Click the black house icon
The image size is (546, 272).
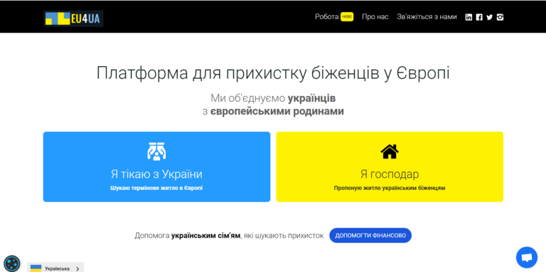pos(390,152)
